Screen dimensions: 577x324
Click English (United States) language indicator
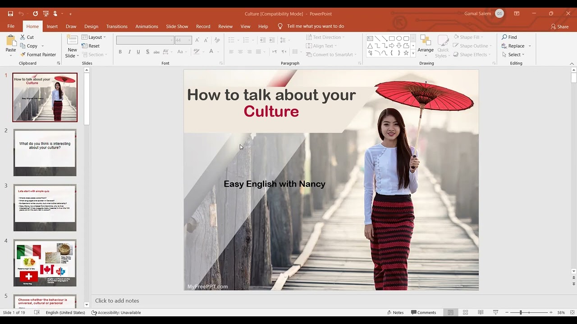65,312
